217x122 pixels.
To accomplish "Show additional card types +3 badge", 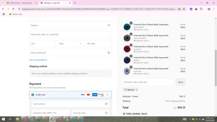I will tap(107, 95).
